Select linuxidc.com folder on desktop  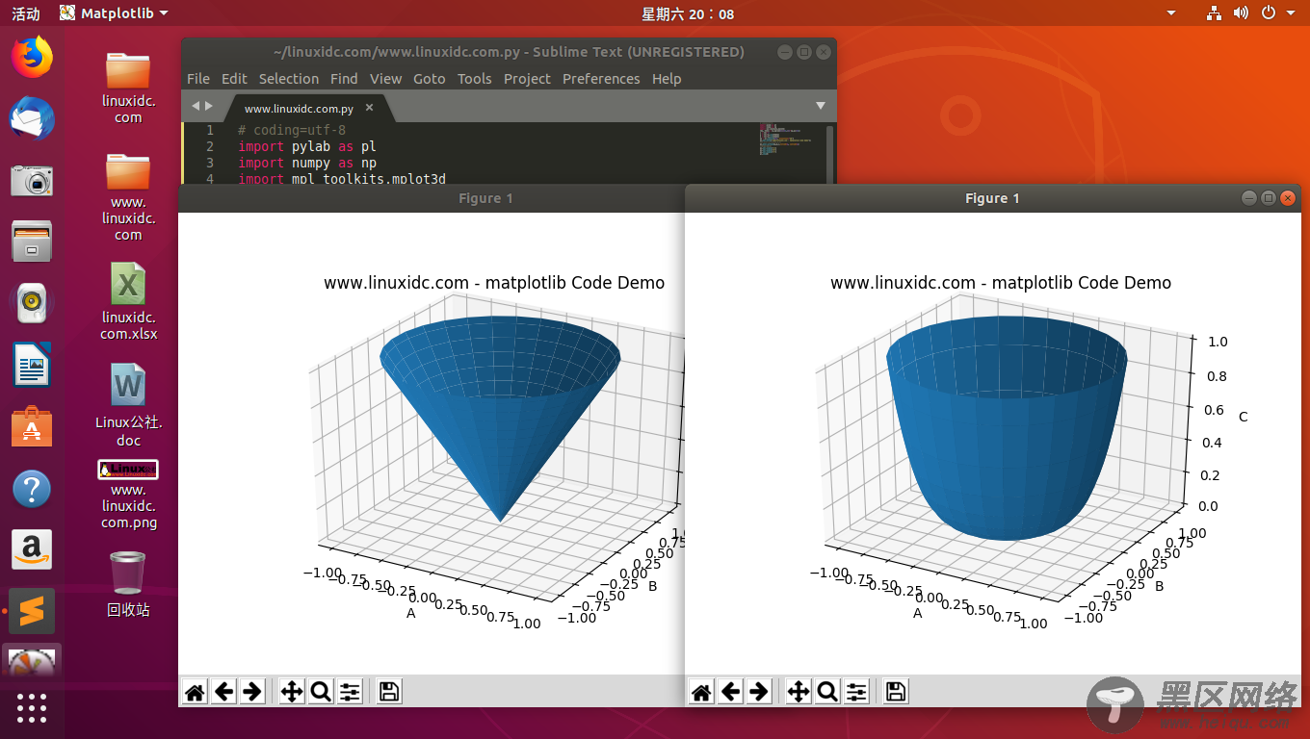point(128,88)
